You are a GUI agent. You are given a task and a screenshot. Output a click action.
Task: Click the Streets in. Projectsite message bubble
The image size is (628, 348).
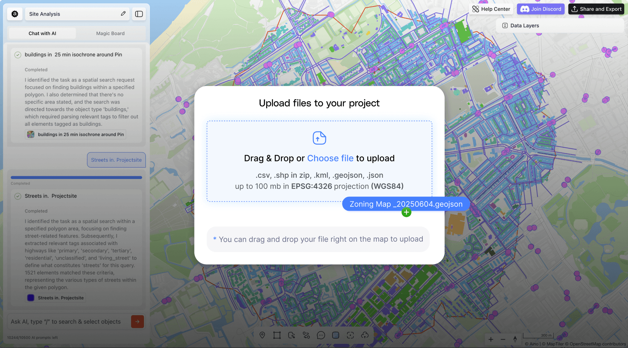click(x=116, y=160)
